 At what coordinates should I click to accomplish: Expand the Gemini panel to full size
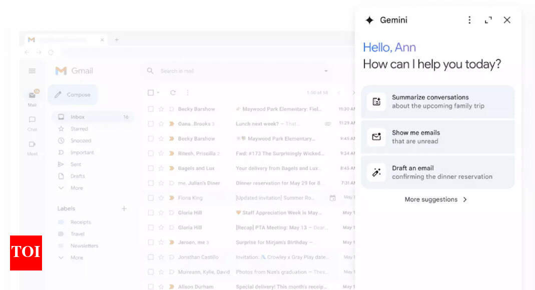(488, 20)
